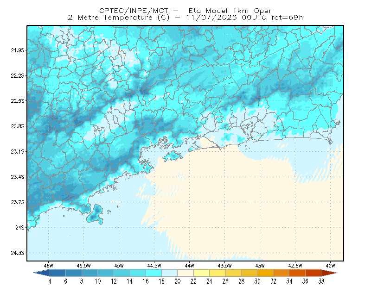Click the 22.8S latitude axis label

click(x=18, y=126)
